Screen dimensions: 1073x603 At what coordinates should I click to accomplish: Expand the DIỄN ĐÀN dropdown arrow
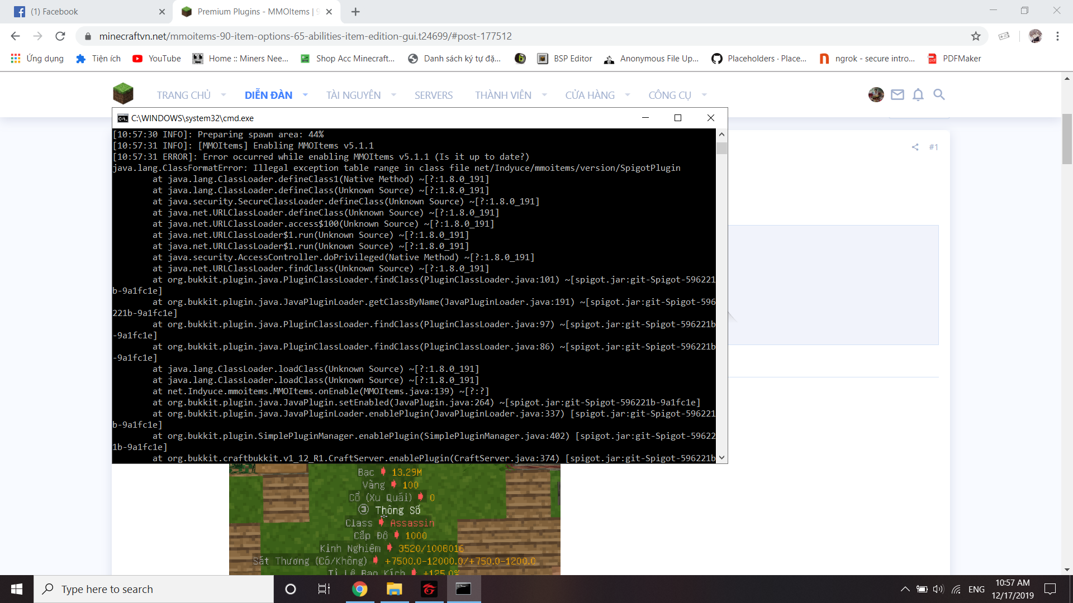[305, 95]
